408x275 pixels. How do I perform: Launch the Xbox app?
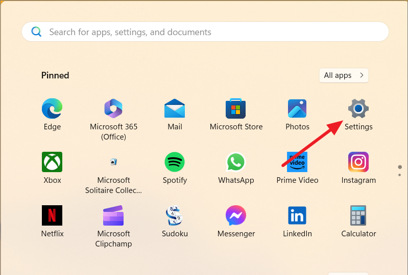[x=52, y=162]
